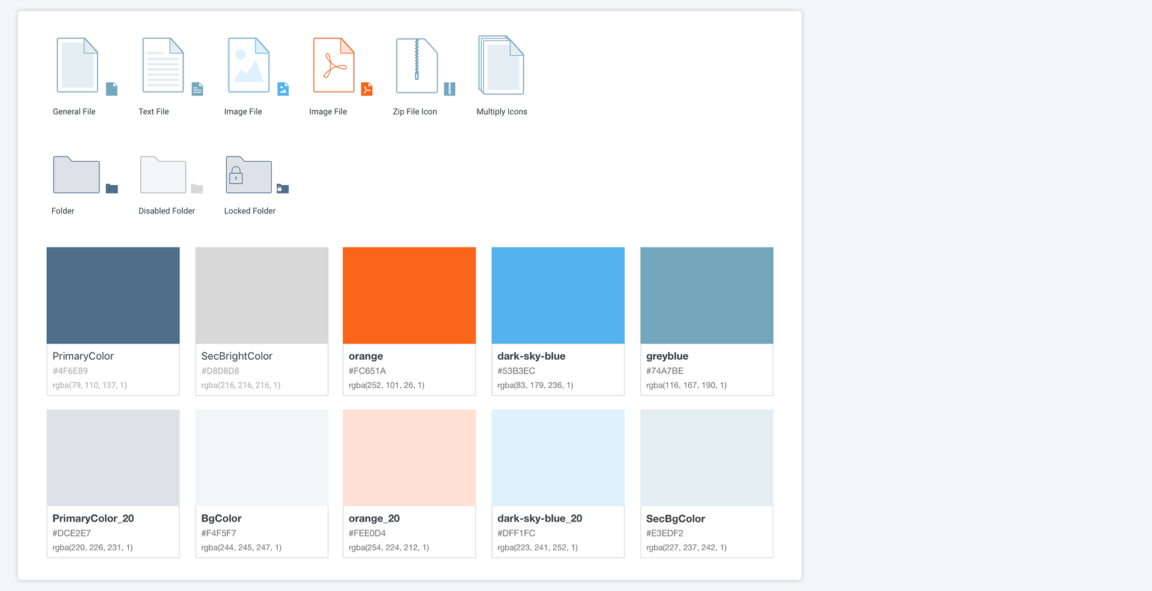Click the #F4F5F7 hex value
Viewport: 1152px width, 591px height.
[219, 533]
